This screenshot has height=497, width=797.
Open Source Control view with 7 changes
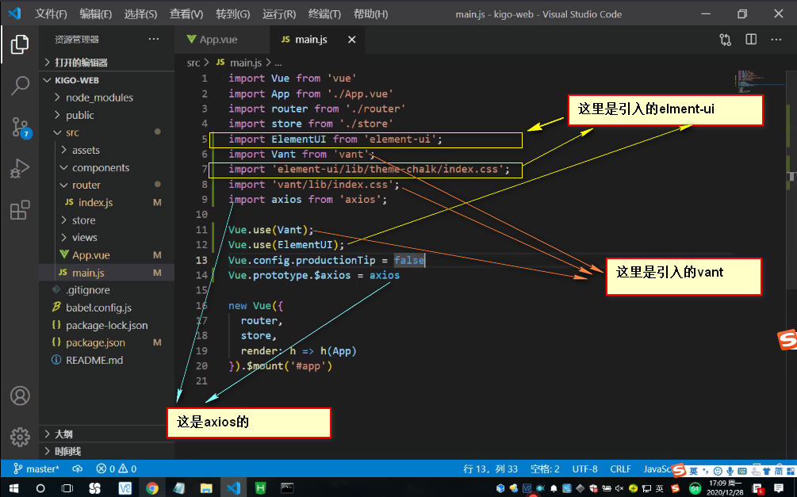coord(21,127)
